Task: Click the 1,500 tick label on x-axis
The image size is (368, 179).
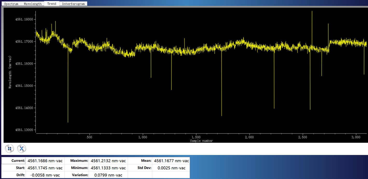Action: 196,137
